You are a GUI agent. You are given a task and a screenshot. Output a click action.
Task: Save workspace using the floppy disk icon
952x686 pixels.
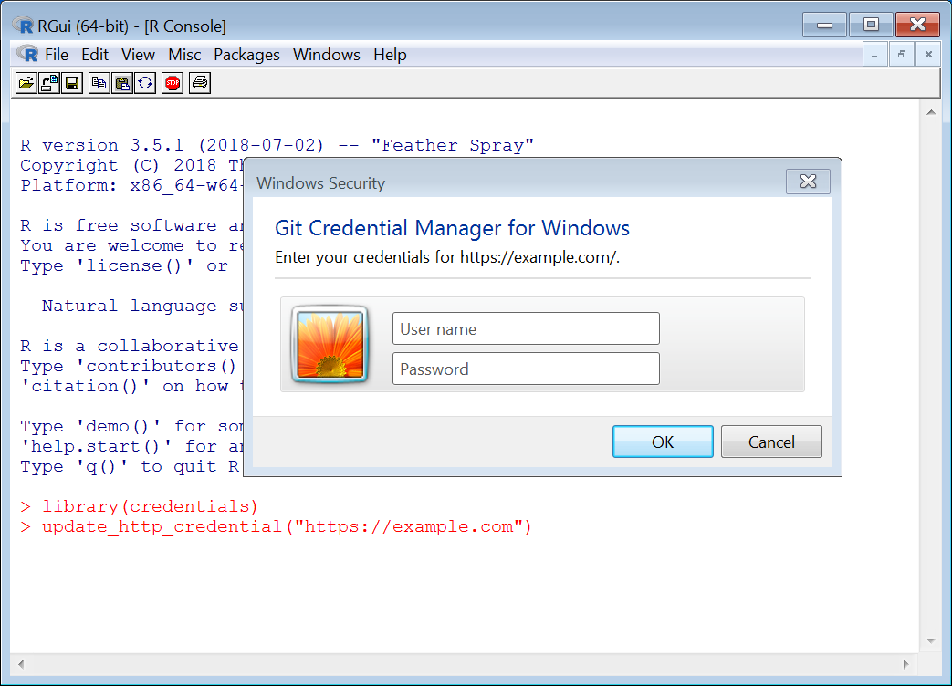[x=72, y=82]
